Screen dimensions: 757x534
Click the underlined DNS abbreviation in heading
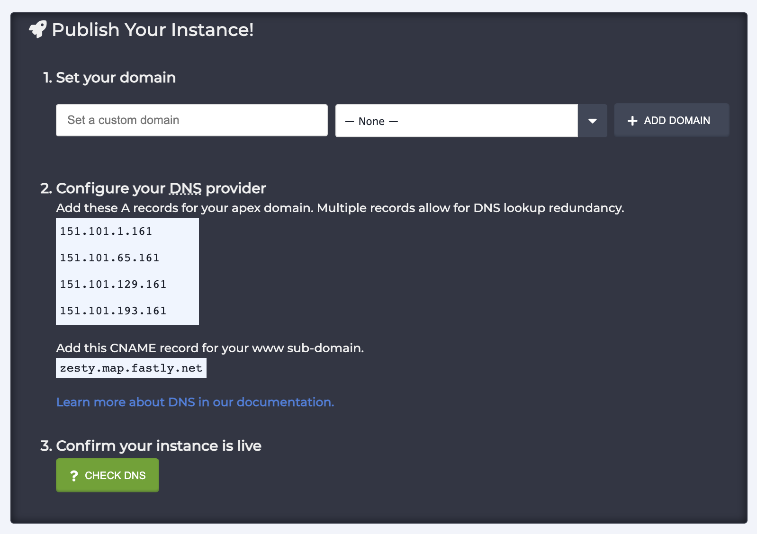pos(186,188)
